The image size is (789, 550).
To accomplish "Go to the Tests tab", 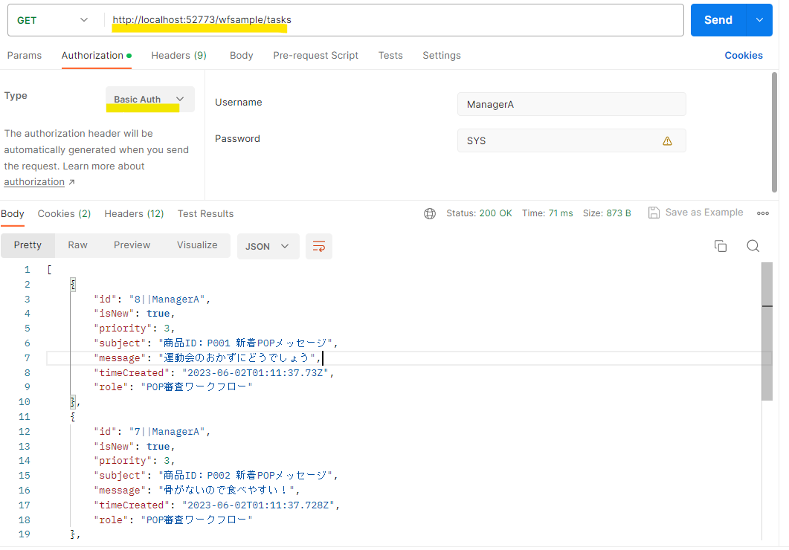I will point(390,55).
